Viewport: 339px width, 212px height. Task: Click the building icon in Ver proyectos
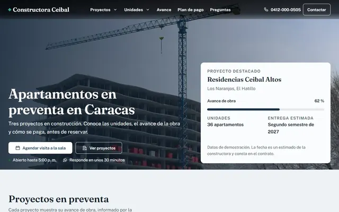tap(85, 148)
